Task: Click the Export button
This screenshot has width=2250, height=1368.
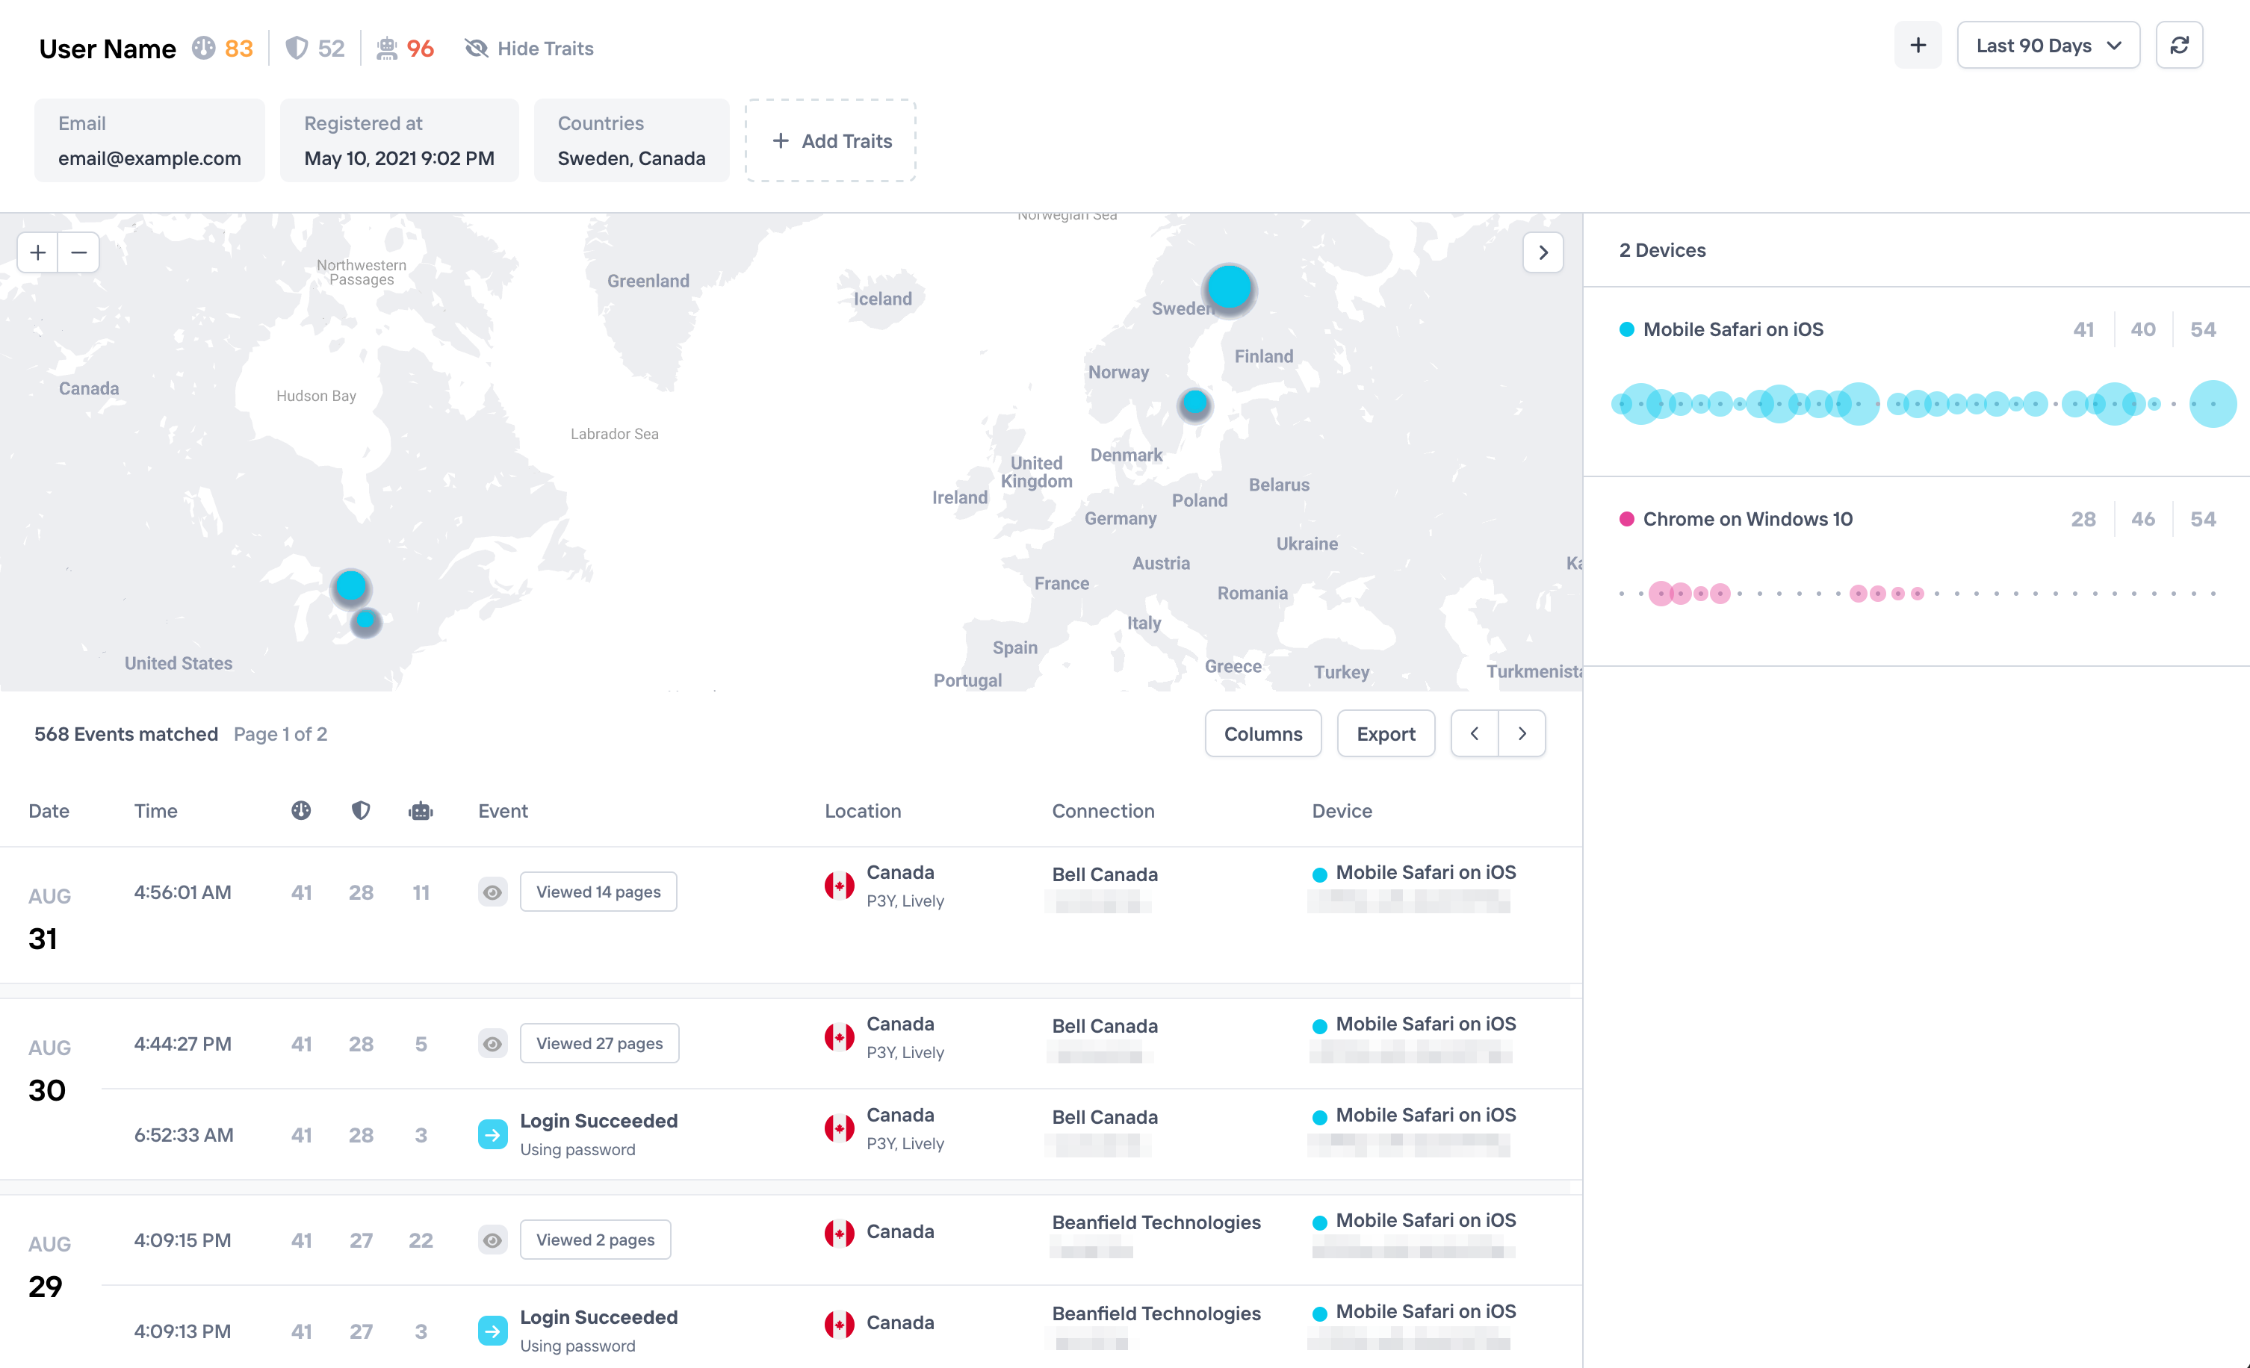Action: click(1385, 734)
